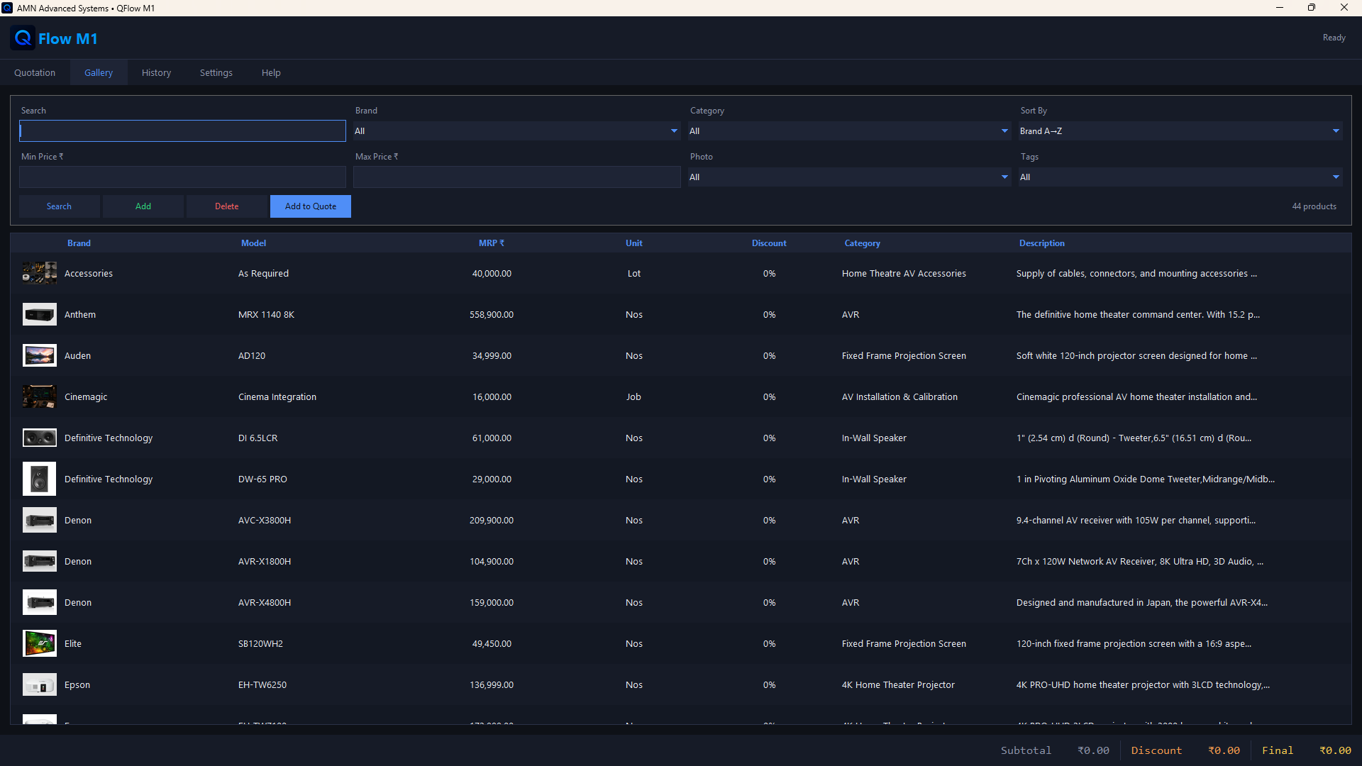Open the Cinemagic product thumbnail
Viewport: 1362px width, 766px height.
(x=40, y=396)
